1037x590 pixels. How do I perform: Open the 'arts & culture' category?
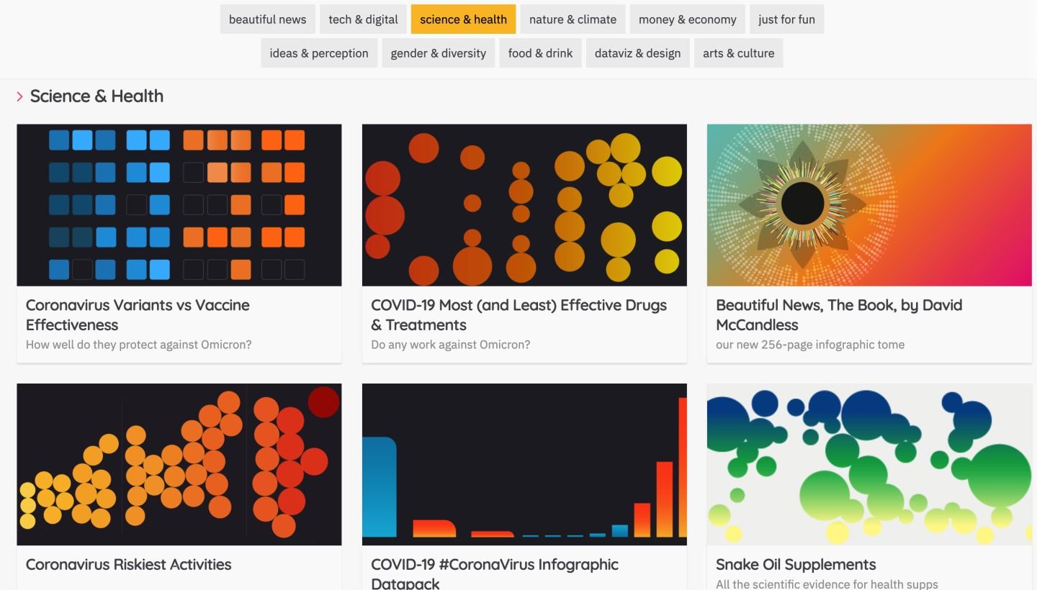pos(738,53)
